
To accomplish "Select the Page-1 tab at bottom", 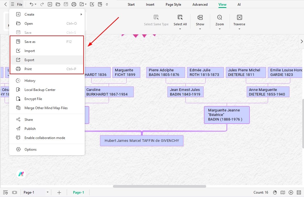I will click(78, 192).
